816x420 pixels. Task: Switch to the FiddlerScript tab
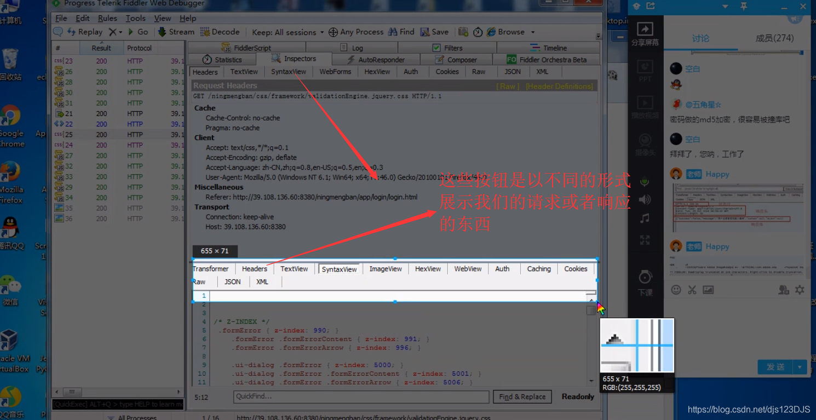point(246,48)
